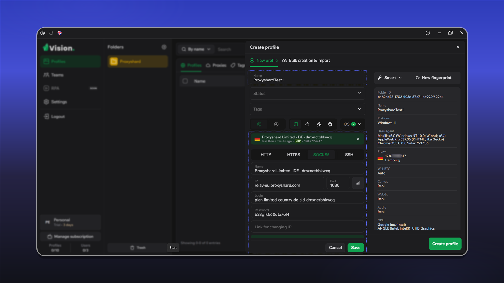504x283 pixels.
Task: Open notifications bell icon
Action: point(51,33)
